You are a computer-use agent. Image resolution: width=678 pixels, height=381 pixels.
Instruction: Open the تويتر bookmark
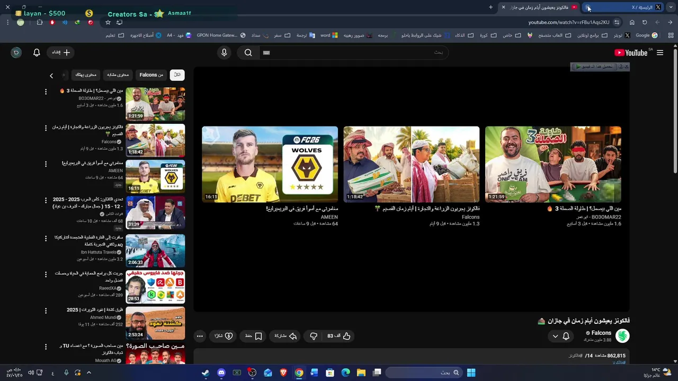[x=621, y=35]
